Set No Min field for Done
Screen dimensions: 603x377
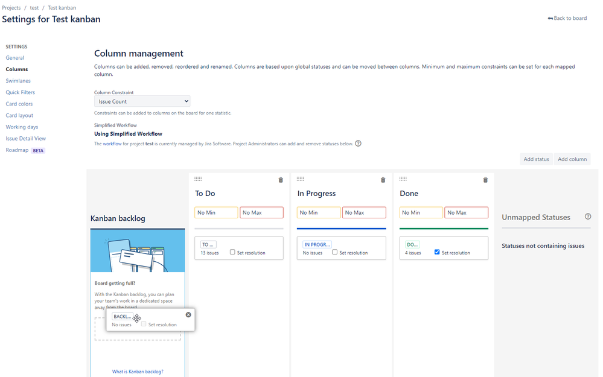pyautogui.click(x=421, y=212)
